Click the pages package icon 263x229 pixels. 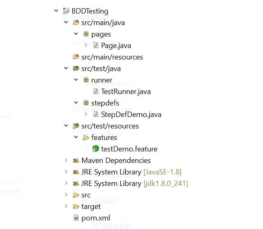pos(86,34)
